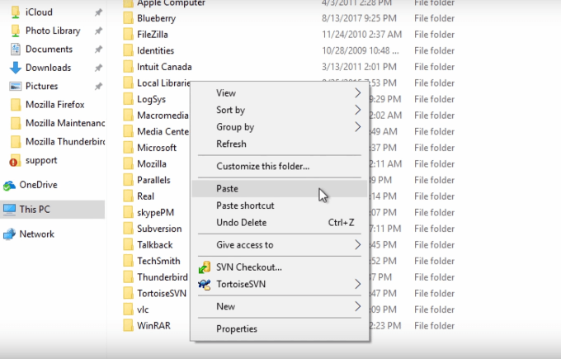Viewport: 561px width, 359px height.
Task: Click Identities' date 10/28/2009
Action: [x=361, y=50]
